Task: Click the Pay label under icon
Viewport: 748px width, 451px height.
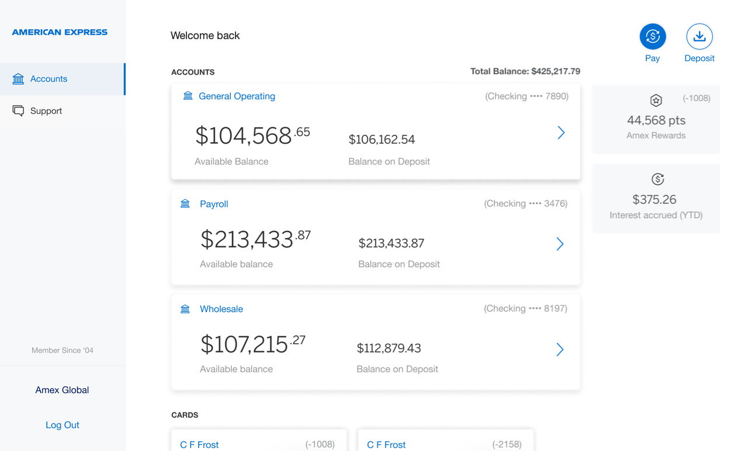Action: 653,58
